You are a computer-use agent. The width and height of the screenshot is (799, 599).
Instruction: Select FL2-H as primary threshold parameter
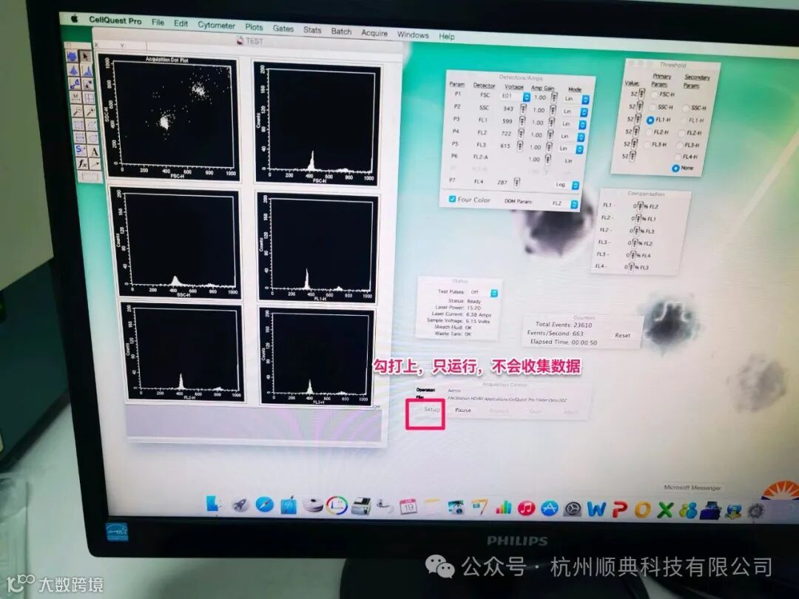click(x=648, y=132)
